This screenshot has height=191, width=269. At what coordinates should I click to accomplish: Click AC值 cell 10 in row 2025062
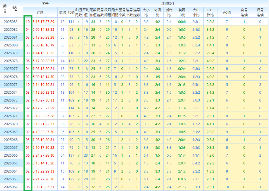(227, 187)
